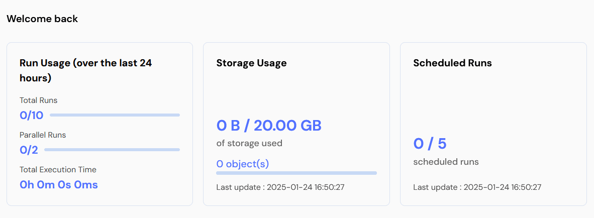This screenshot has width=594, height=218.
Task: Click the Total Execution Time label
Action: (58, 170)
